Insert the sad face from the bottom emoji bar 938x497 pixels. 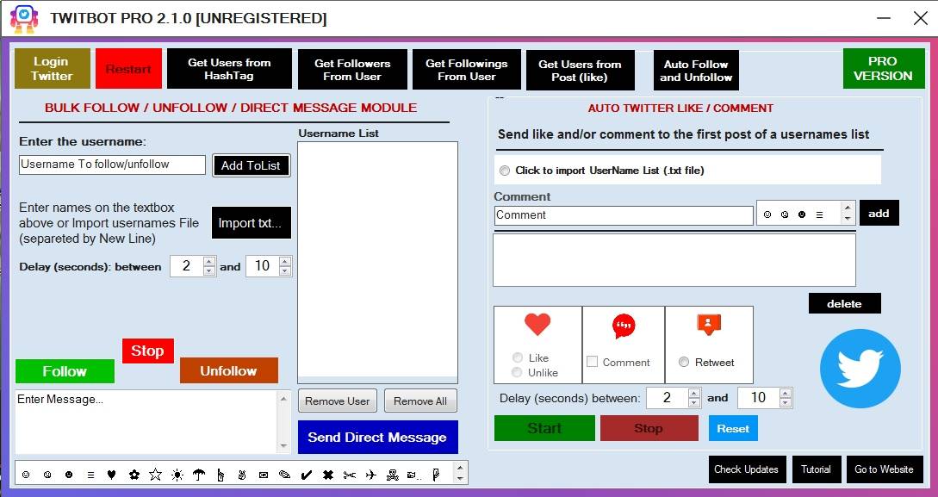pos(47,475)
